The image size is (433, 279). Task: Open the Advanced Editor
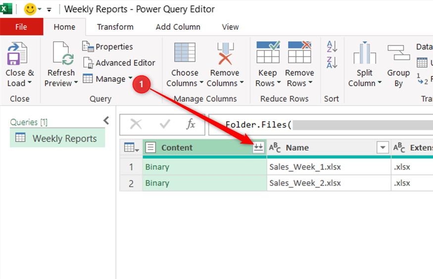(x=119, y=63)
